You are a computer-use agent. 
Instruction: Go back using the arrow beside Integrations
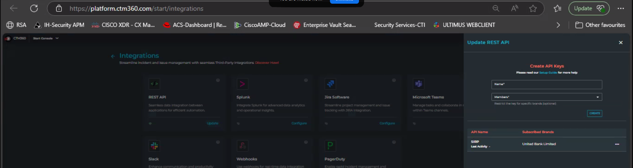[113, 56]
